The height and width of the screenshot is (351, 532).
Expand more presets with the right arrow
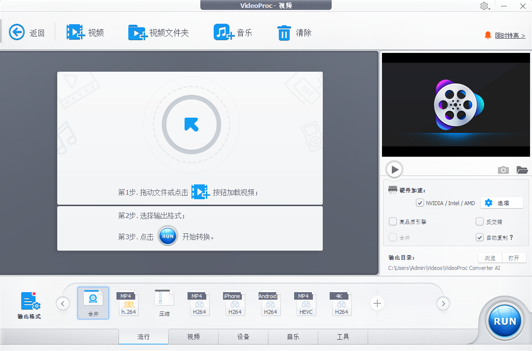click(443, 303)
